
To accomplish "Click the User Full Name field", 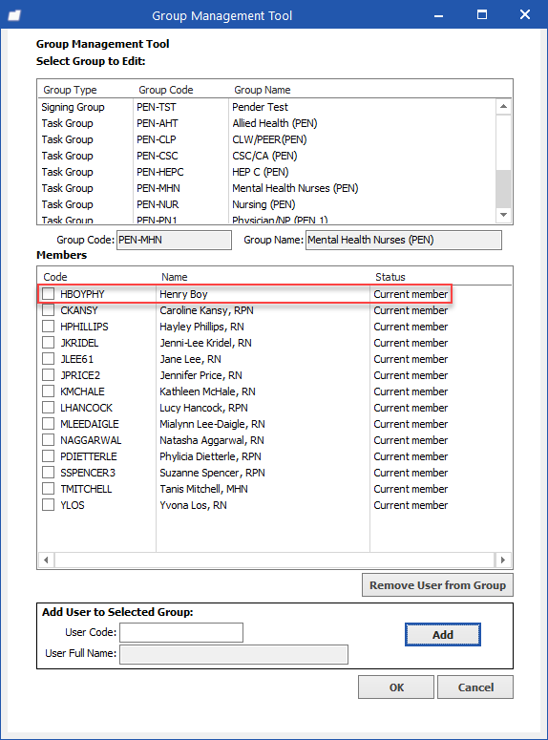I will point(234,654).
